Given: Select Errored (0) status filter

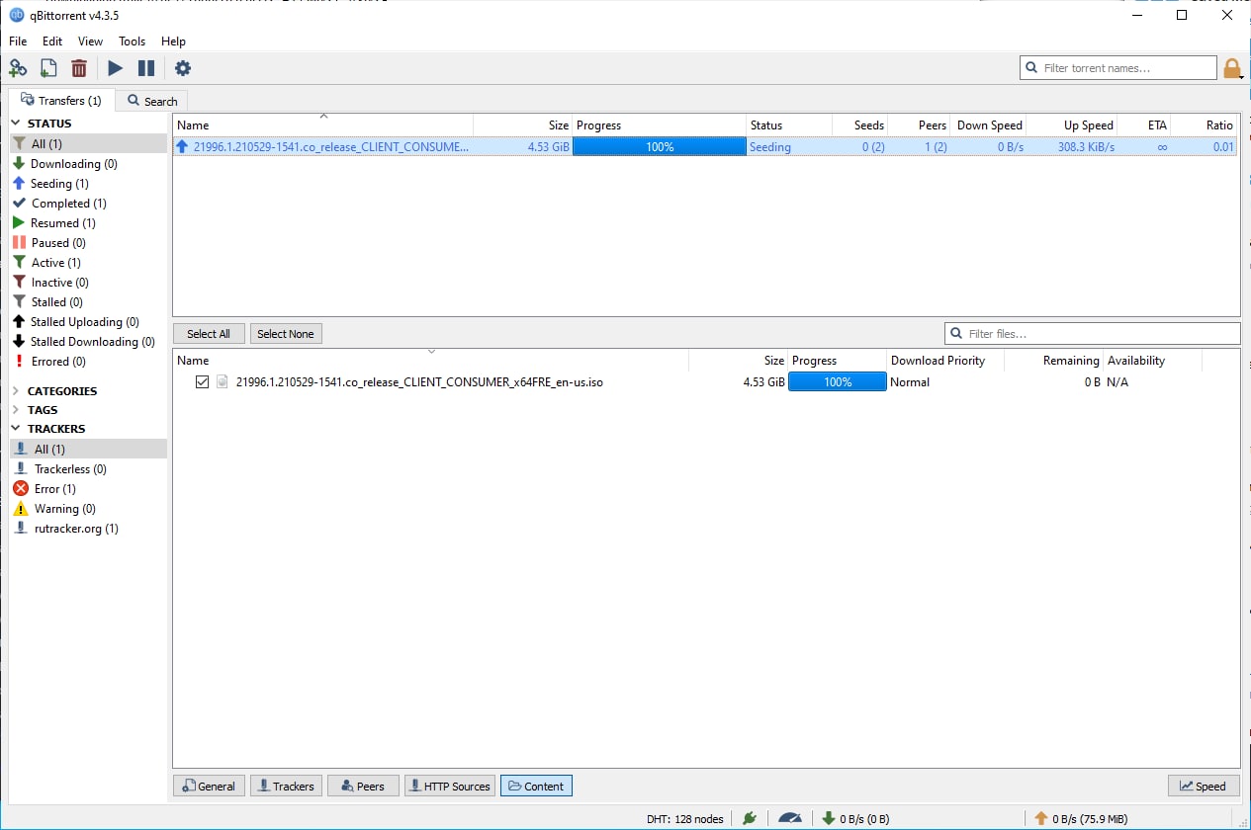Looking at the screenshot, I should point(58,362).
